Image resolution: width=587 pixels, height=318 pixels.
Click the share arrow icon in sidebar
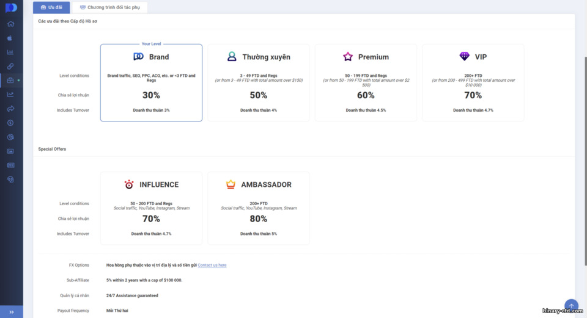pyautogui.click(x=10, y=109)
